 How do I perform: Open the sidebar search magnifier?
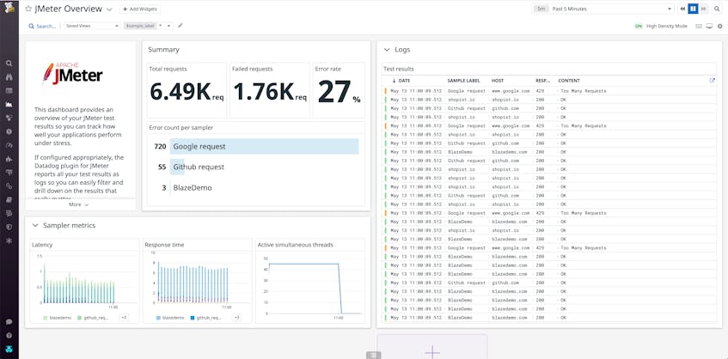9,64
